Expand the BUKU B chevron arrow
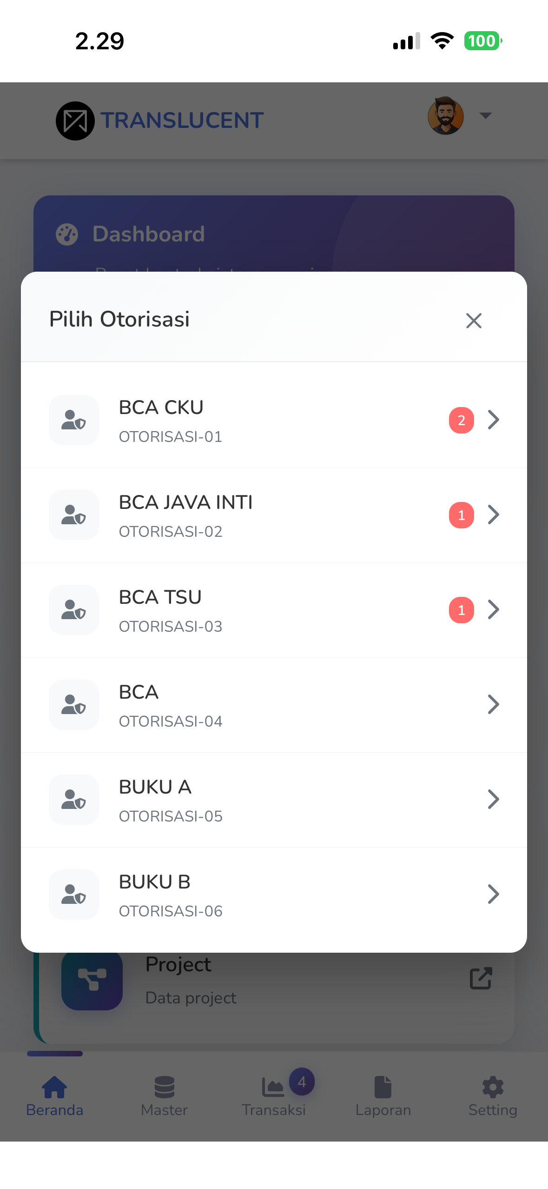Image resolution: width=548 pixels, height=1189 pixels. pos(494,894)
